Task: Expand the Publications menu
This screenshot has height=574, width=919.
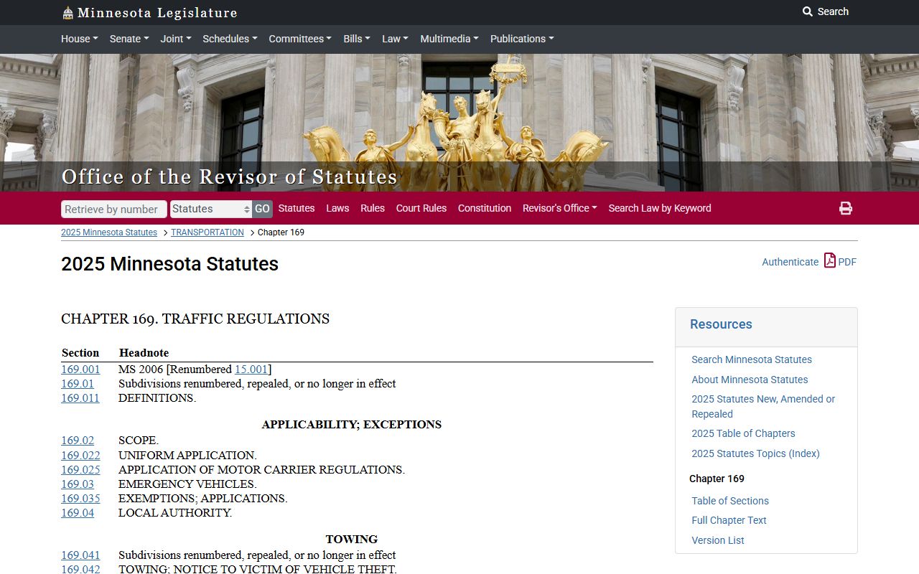Action: [522, 39]
